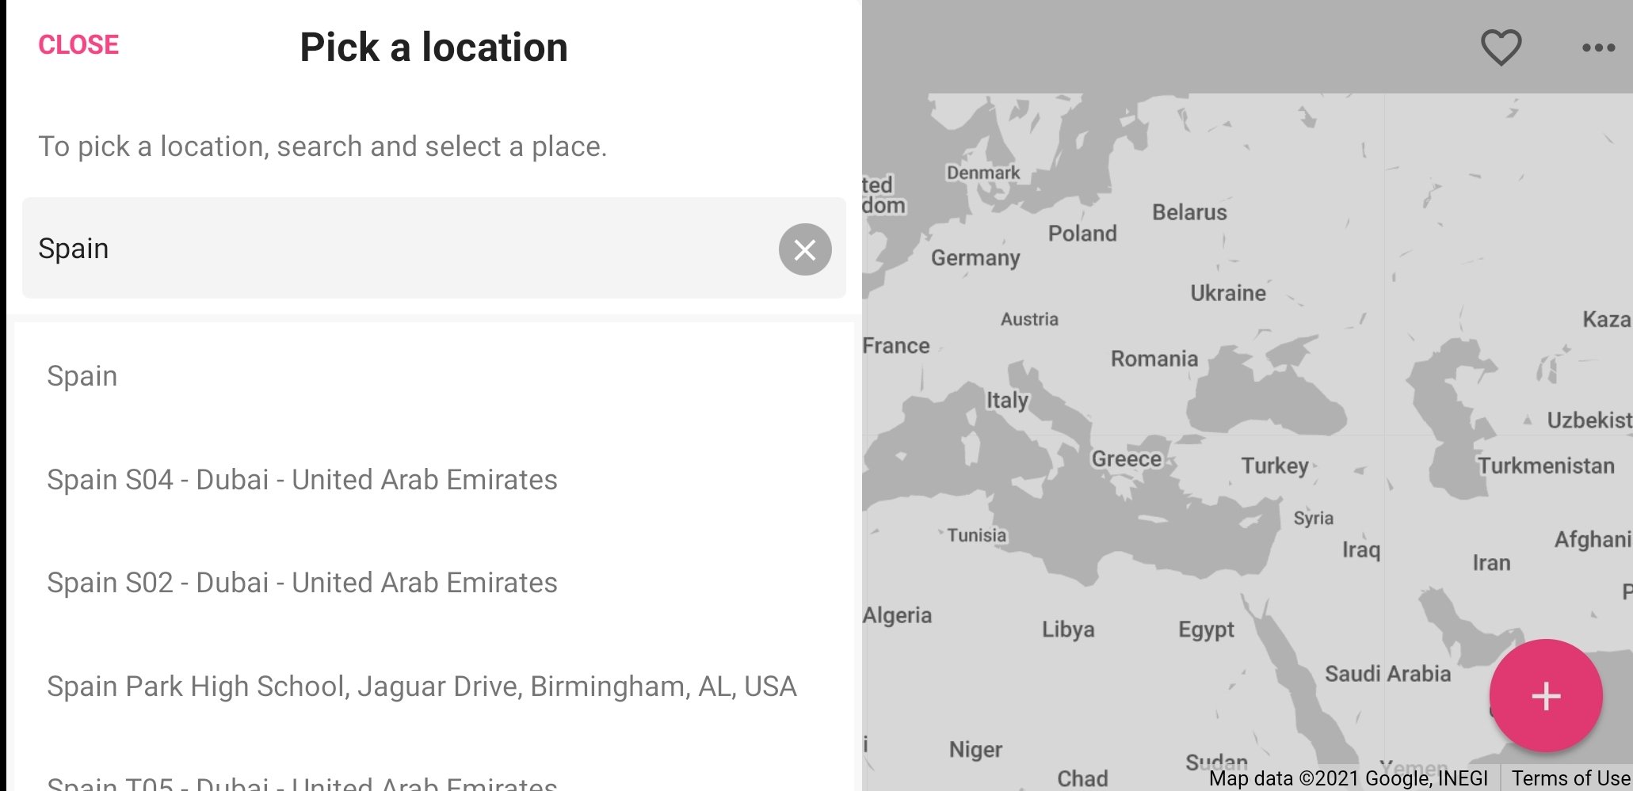Select Spain Park High School result
The height and width of the screenshot is (791, 1633).
coord(434,686)
